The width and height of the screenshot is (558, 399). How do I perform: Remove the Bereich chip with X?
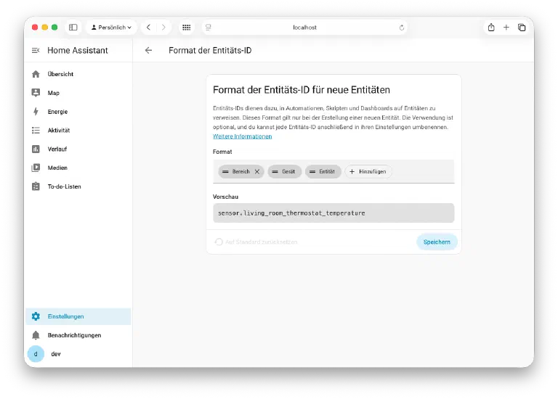257,172
